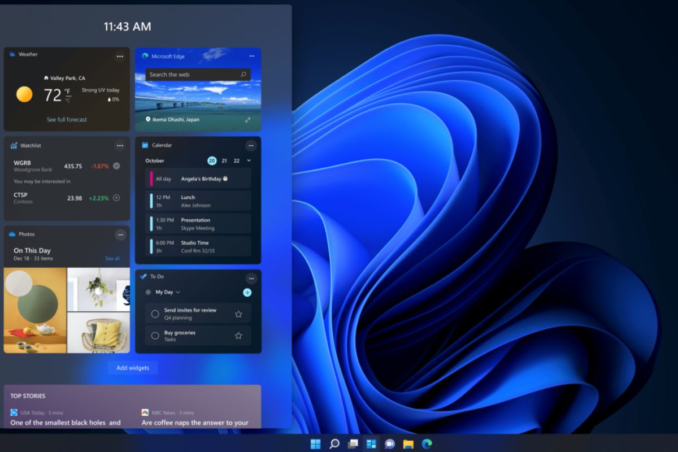
Task: Click the Search the web field
Action: click(x=192, y=75)
